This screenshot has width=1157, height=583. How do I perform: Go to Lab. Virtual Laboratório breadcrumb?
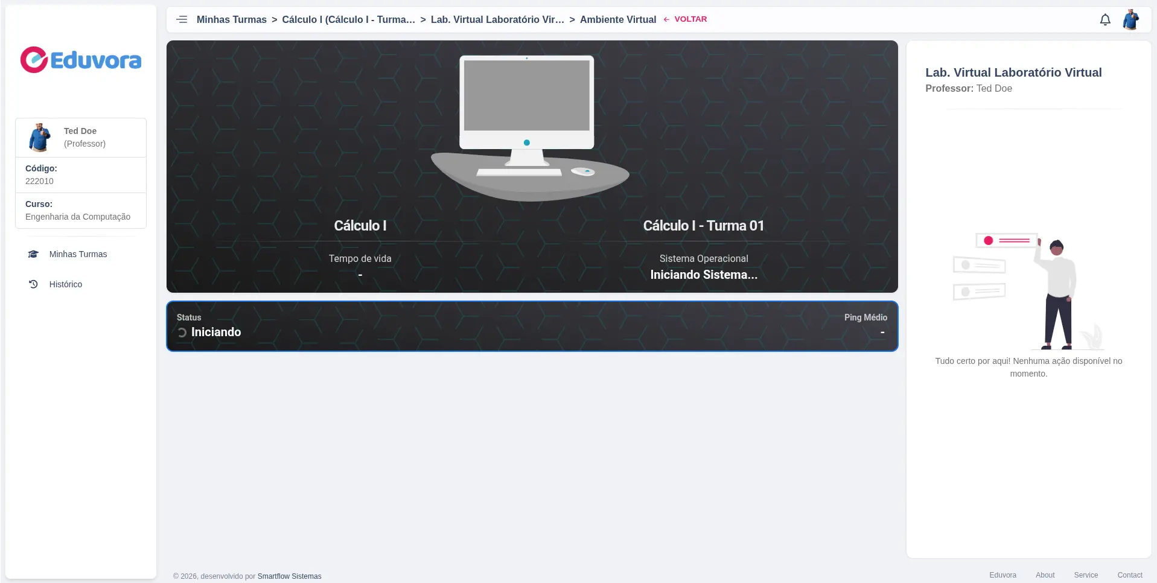(498, 19)
